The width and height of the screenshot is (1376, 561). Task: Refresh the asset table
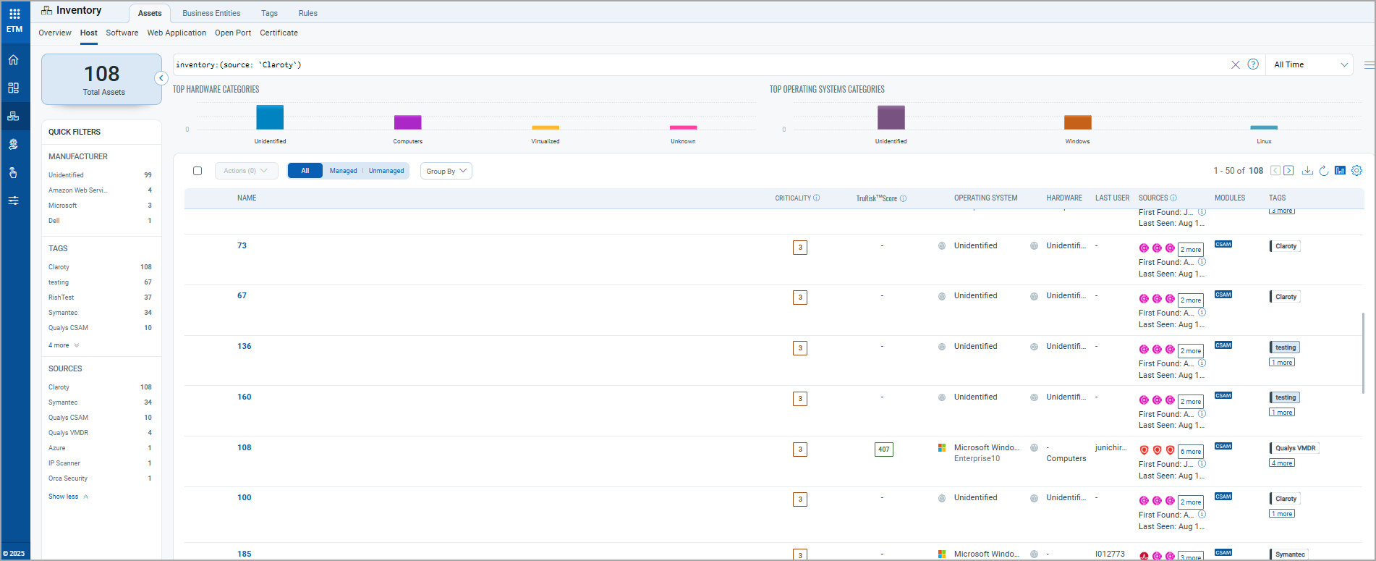1323,171
